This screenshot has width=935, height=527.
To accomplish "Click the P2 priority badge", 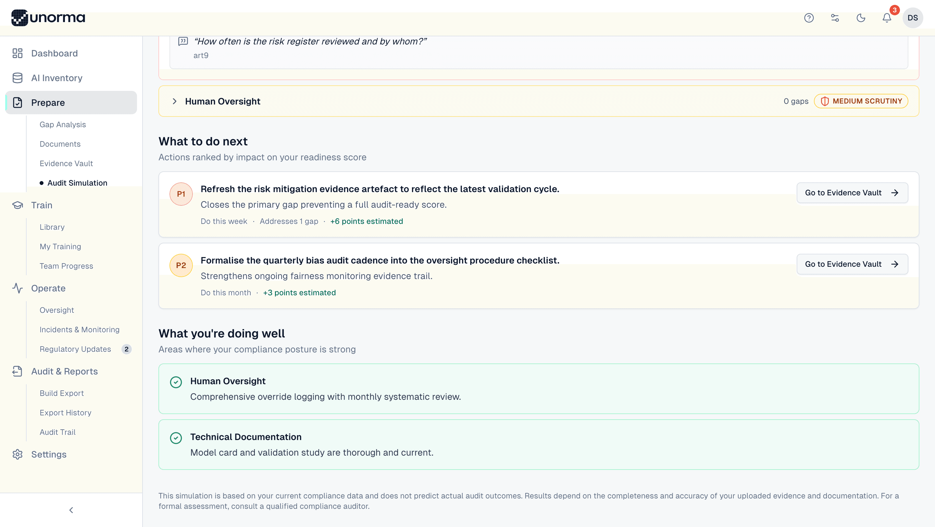I will pos(181,265).
